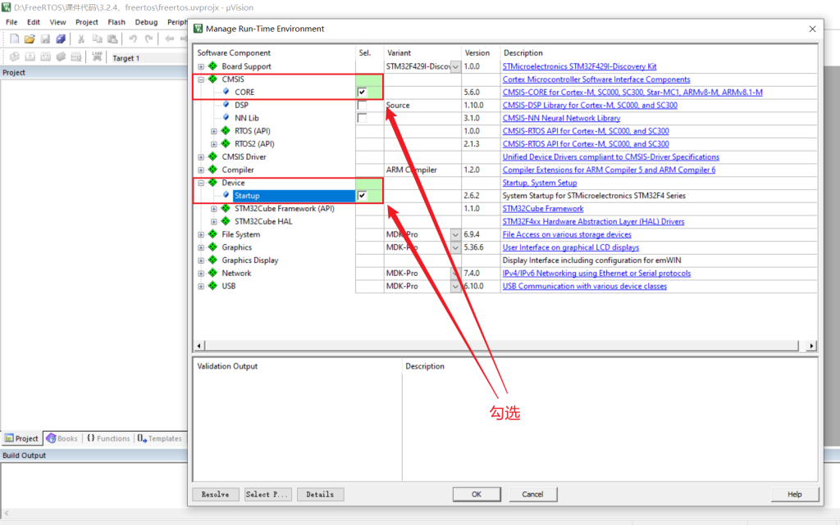Open the Board Support variant dropdown

(x=455, y=67)
